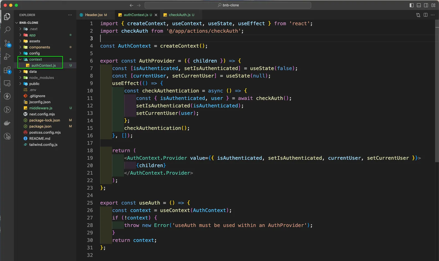439x261 pixels.
Task: Open the Docker whale icon
Action: point(7,123)
